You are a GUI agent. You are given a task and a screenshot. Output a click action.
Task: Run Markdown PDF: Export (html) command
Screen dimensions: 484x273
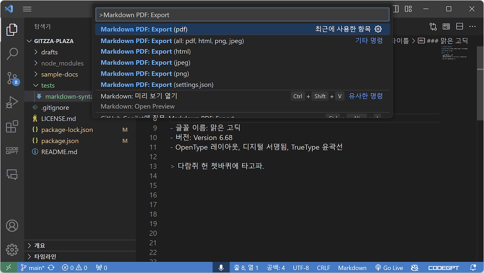[242, 51]
